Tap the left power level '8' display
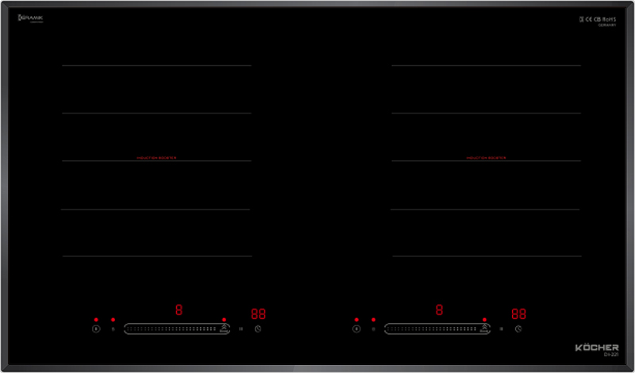Image resolution: width=635 pixels, height=373 pixels. tap(179, 310)
